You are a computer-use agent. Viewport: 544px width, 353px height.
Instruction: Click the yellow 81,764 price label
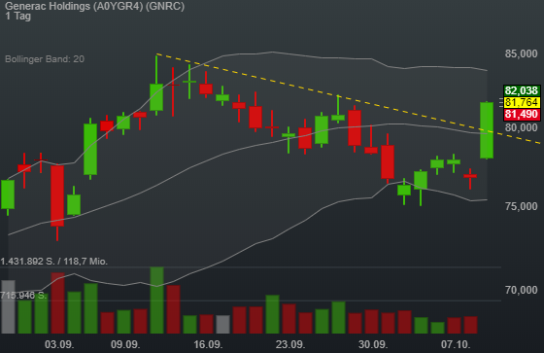click(522, 102)
